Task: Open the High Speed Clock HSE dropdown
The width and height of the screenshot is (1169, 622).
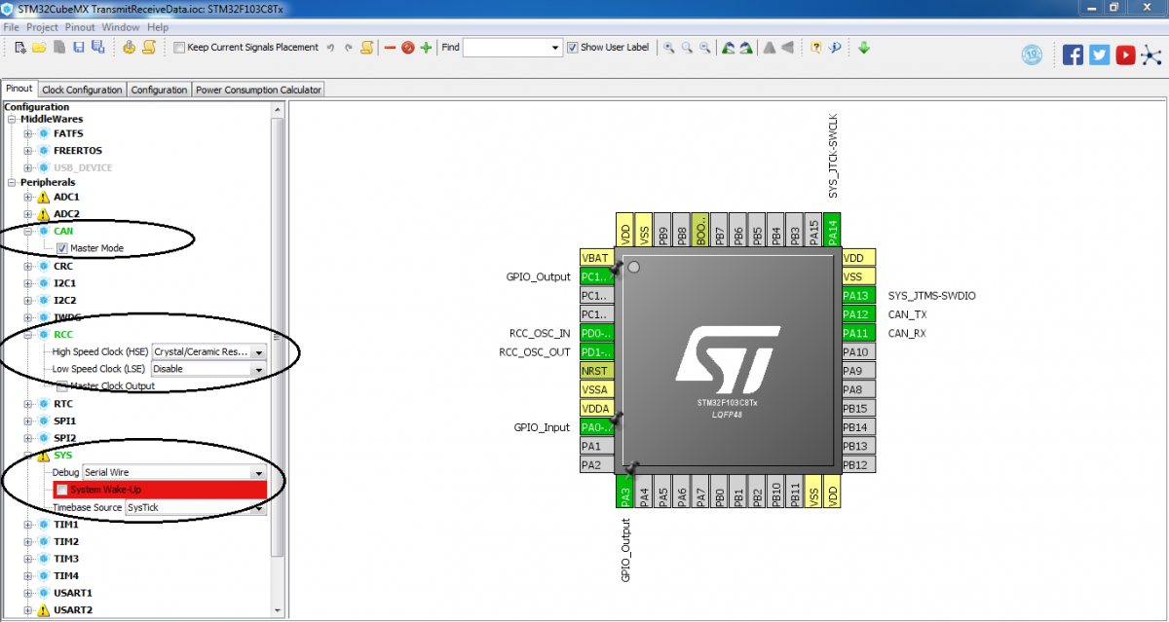Action: pyautogui.click(x=257, y=352)
